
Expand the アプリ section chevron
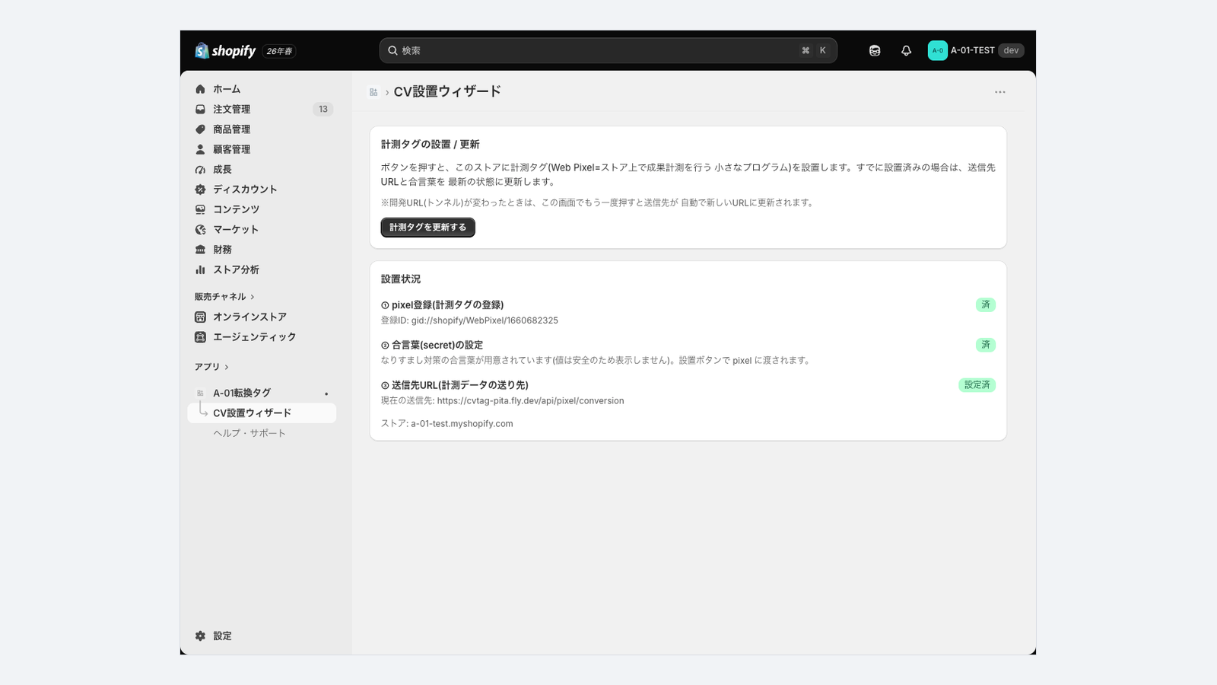(227, 367)
